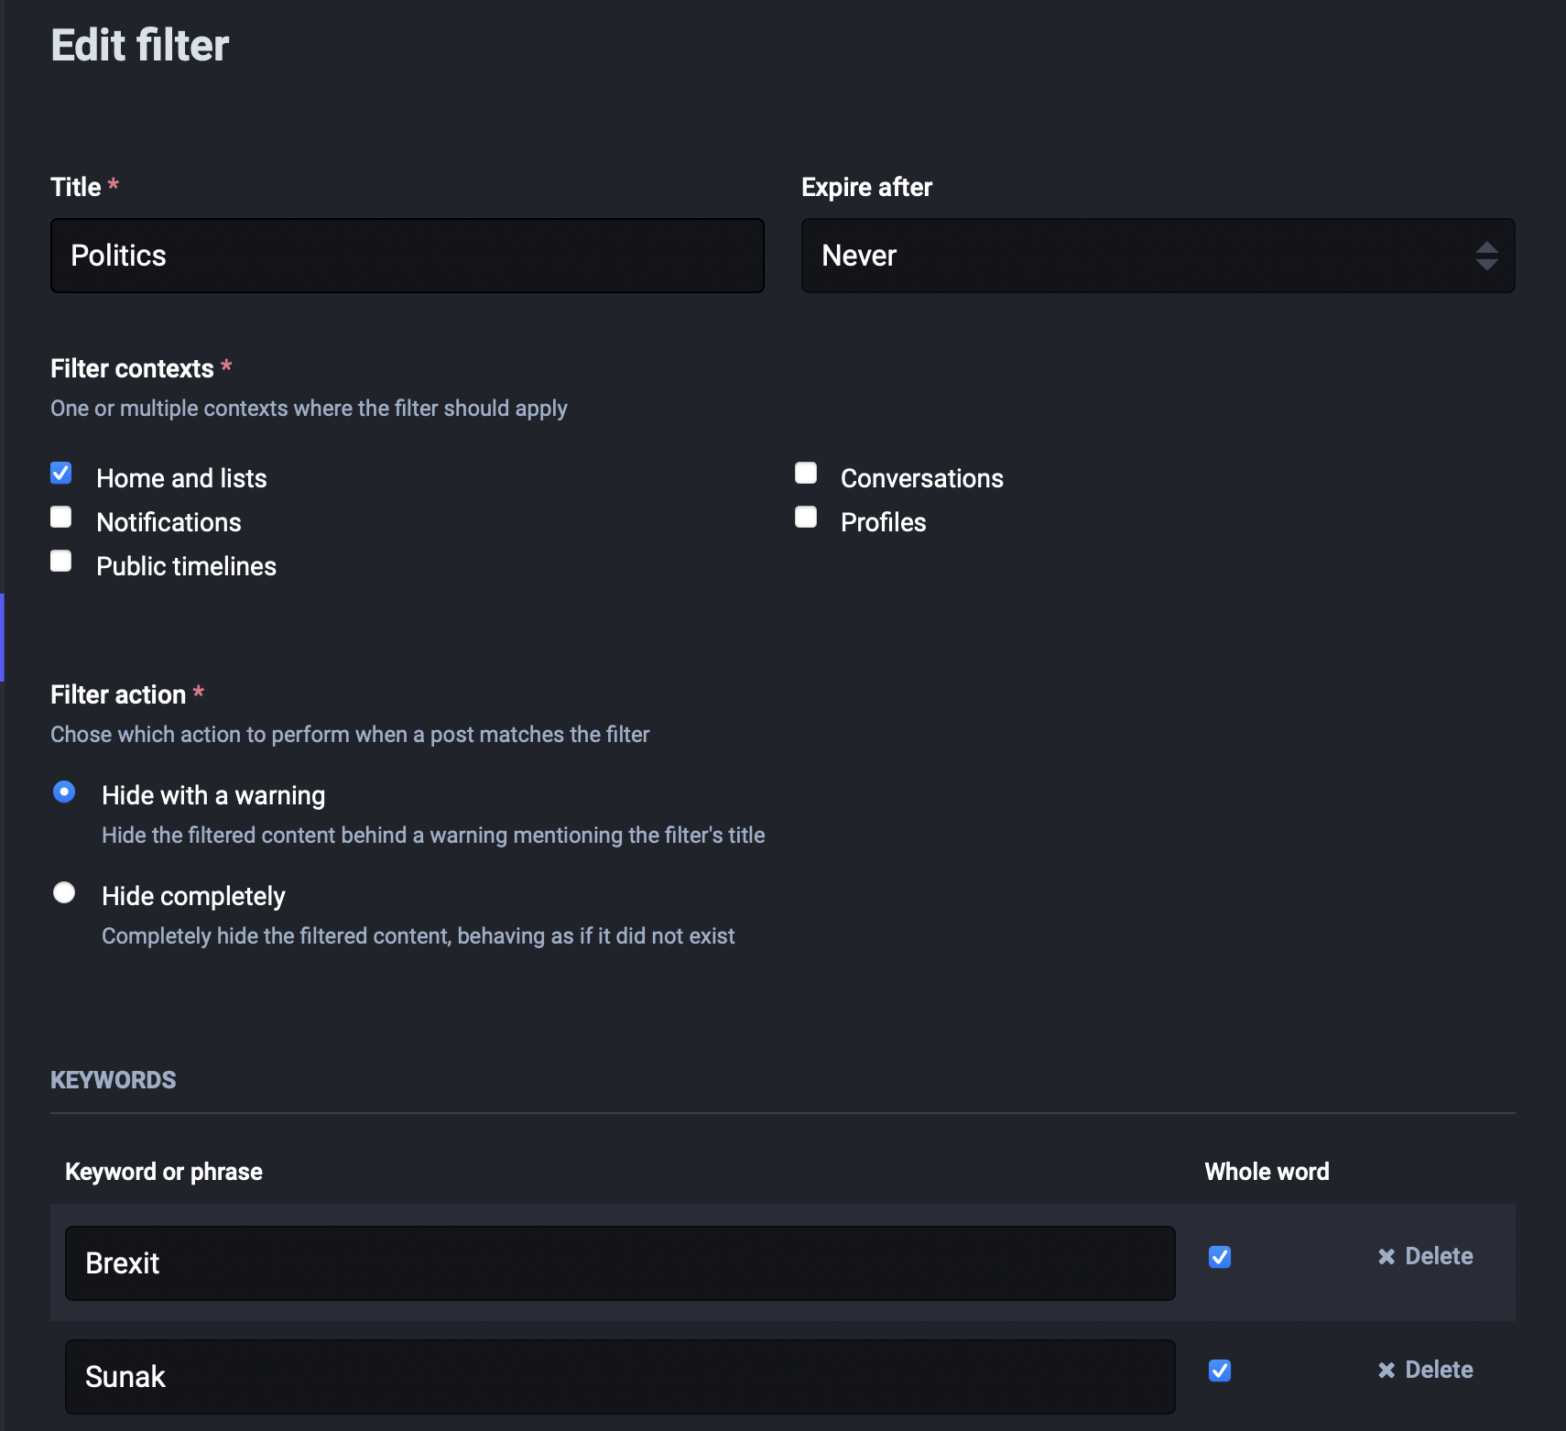Enable the Public timelines checkbox
Screen dimensions: 1566x1431
(x=61, y=562)
